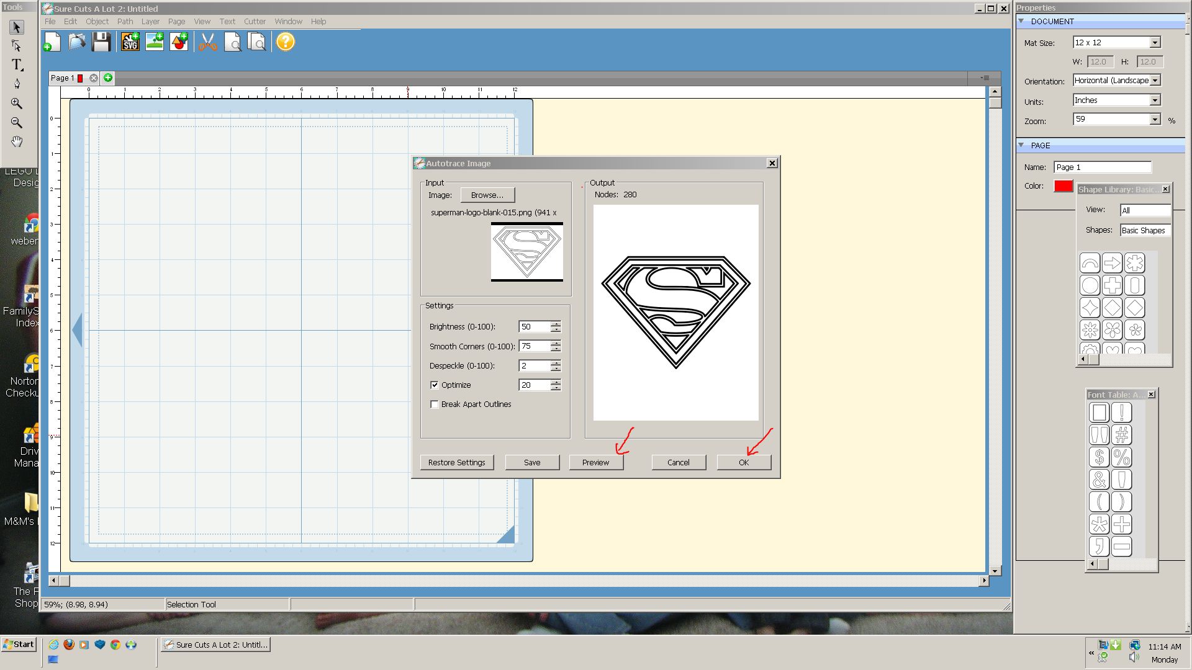Add a new page with green plus
Viewport: 1192px width, 670px height.
click(x=108, y=78)
